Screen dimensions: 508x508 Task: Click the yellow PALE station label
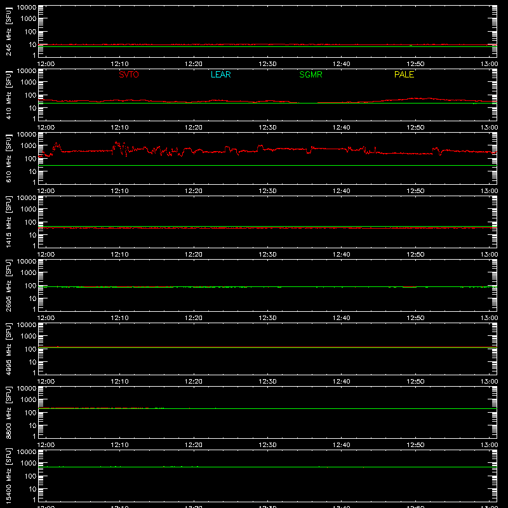tap(404, 74)
